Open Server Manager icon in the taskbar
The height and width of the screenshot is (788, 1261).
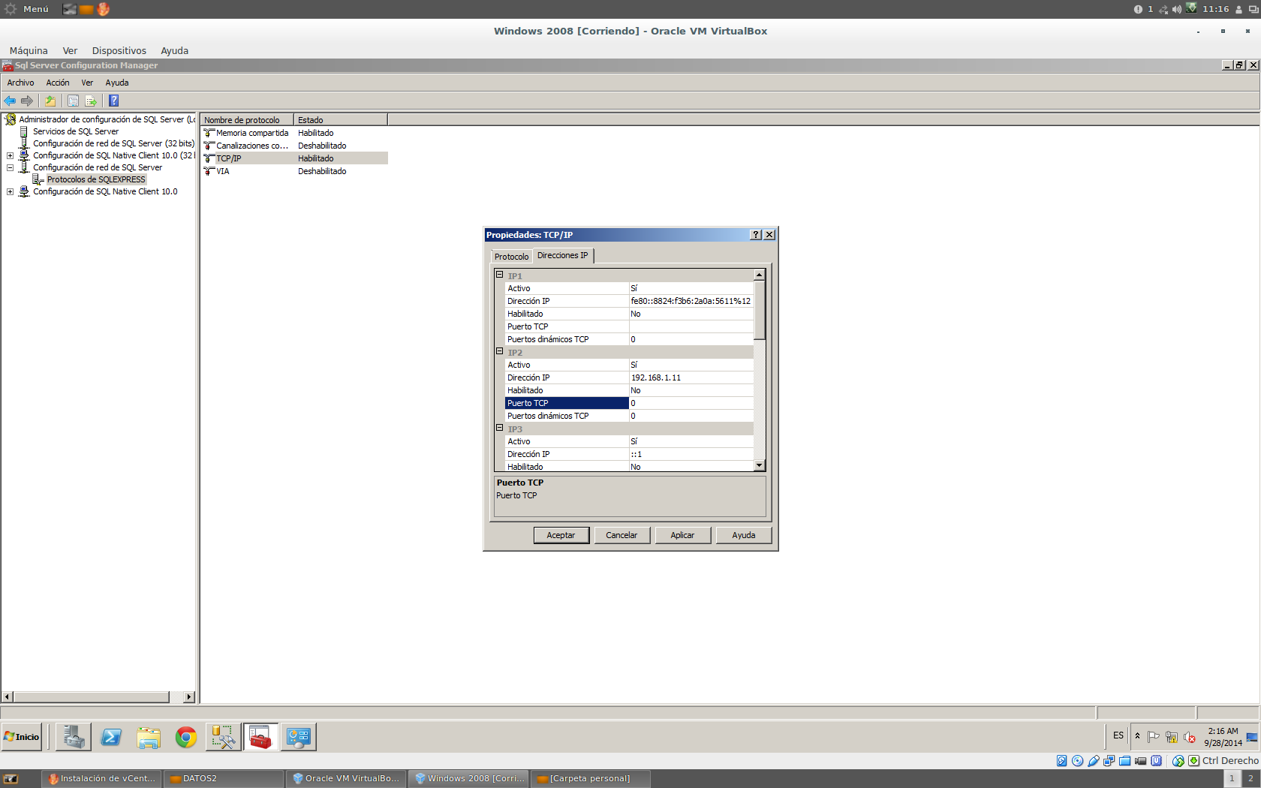click(74, 737)
